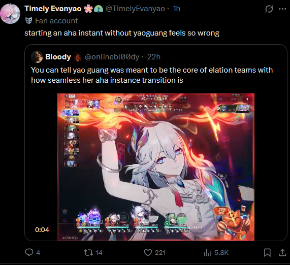
Task: Open Timely Evanyao profile avatar
Action: [x=10, y=14]
